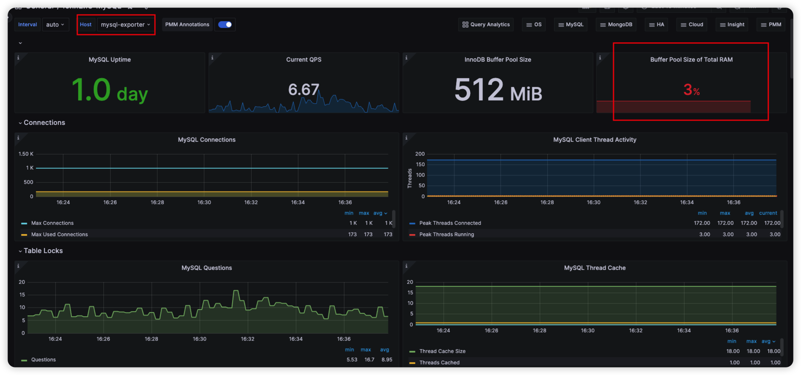801x375 pixels.
Task: Click the info icon on MySQL Thread Cache panel
Action: [406, 266]
